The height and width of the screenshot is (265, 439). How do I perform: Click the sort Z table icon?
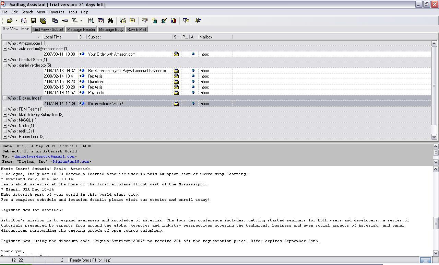coord(101,21)
